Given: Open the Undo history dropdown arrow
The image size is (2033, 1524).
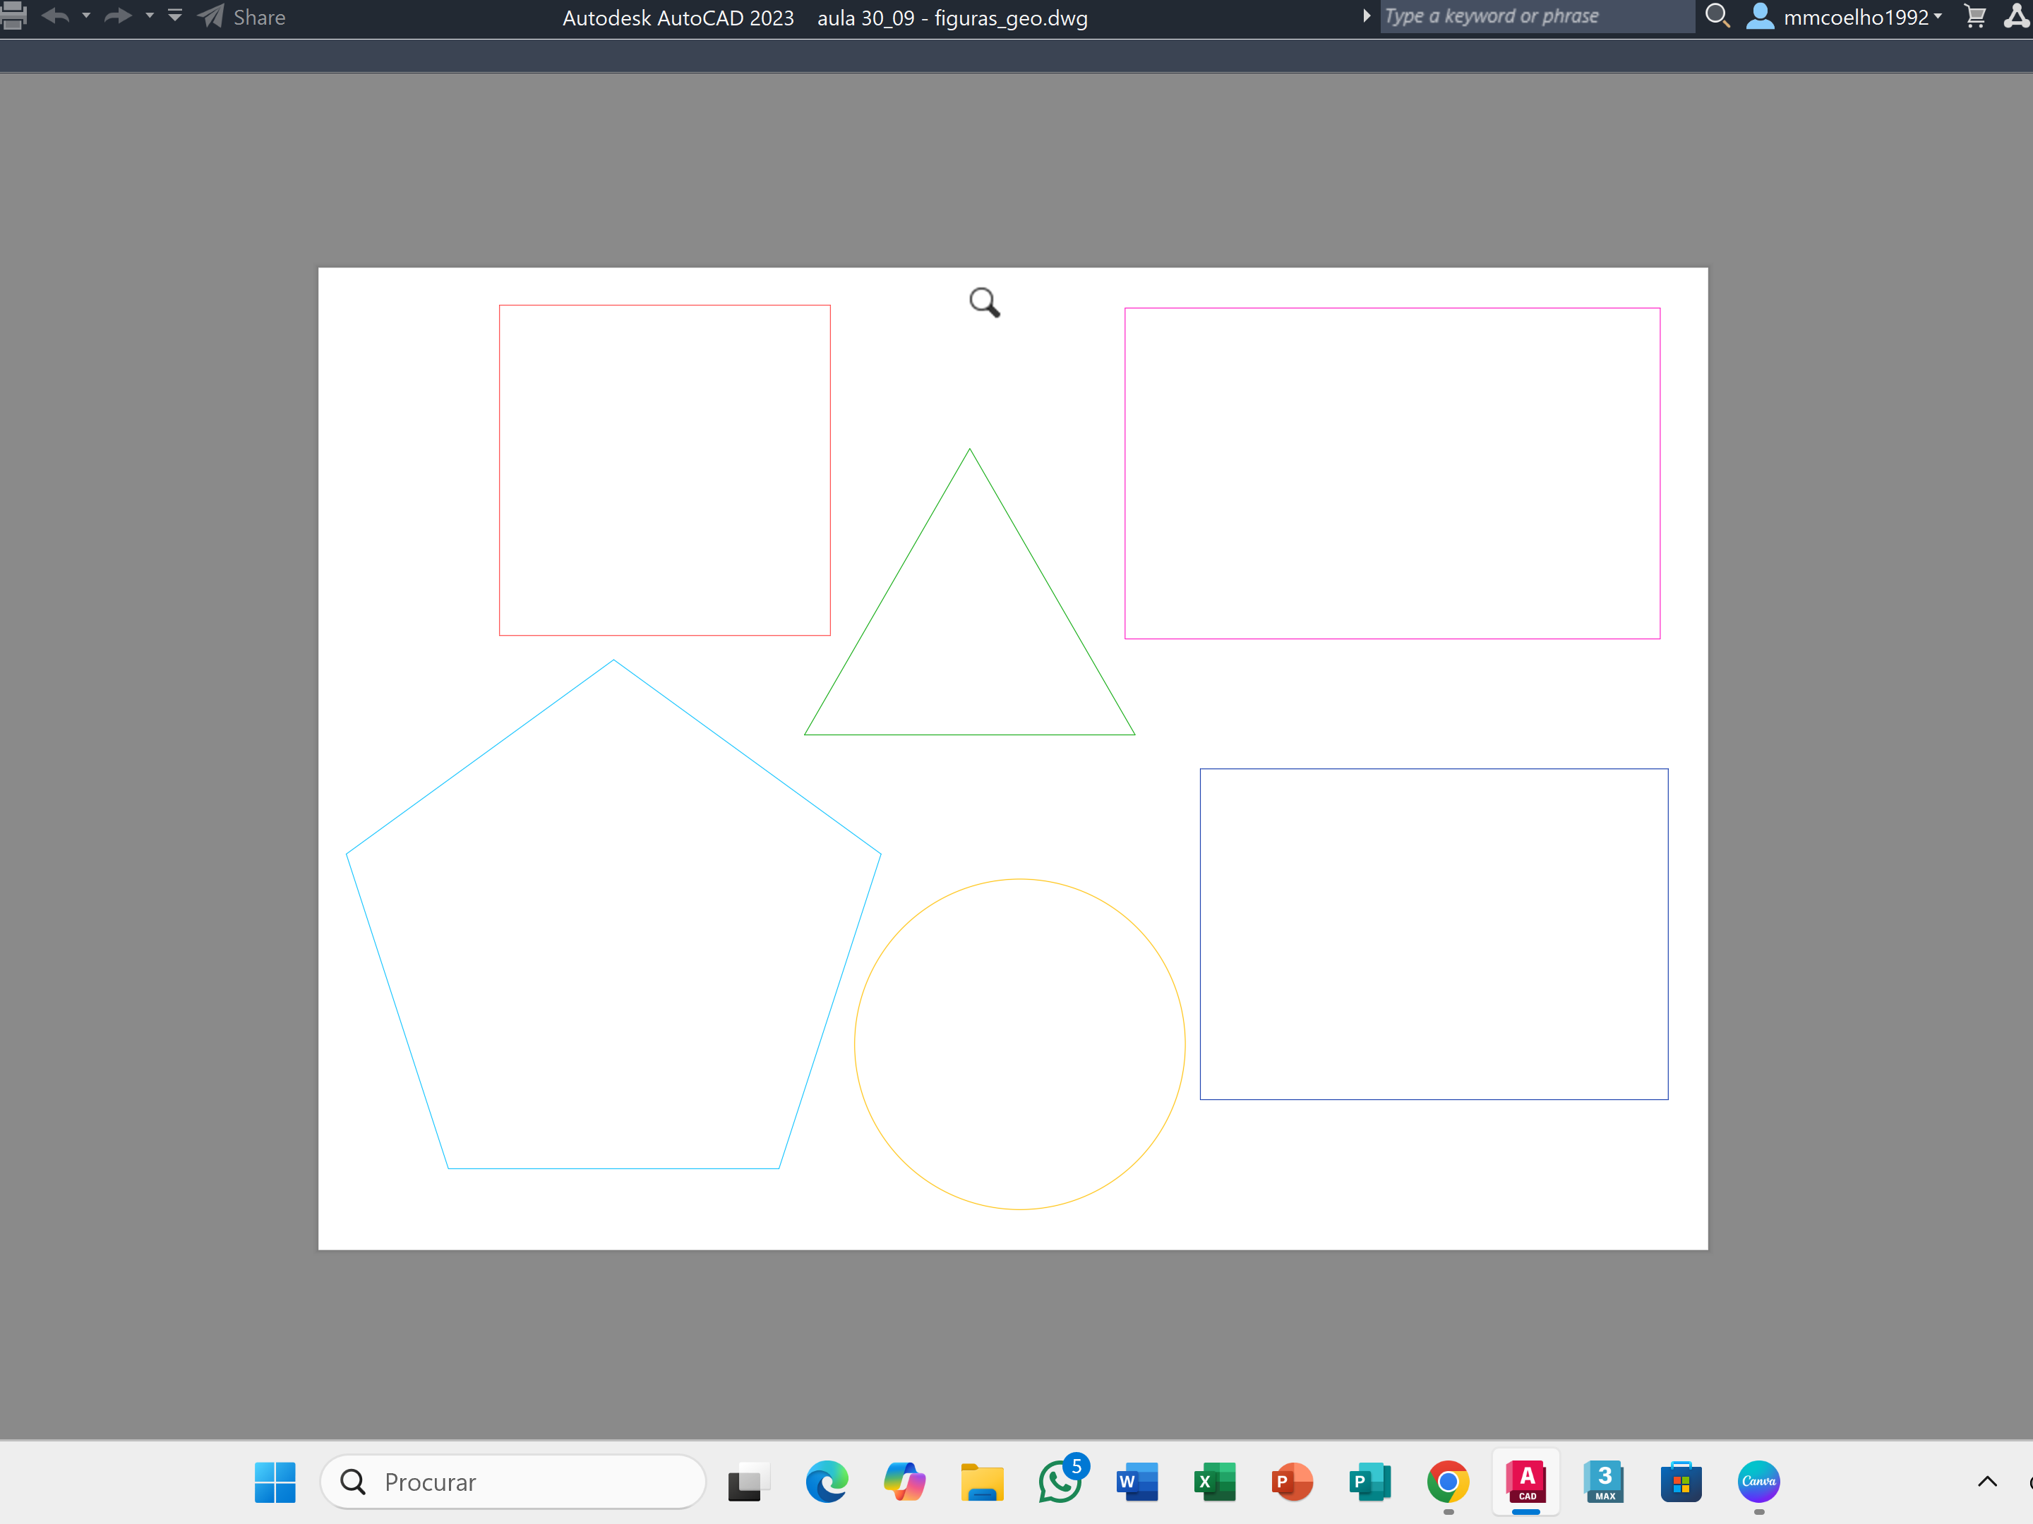Looking at the screenshot, I should [x=86, y=16].
